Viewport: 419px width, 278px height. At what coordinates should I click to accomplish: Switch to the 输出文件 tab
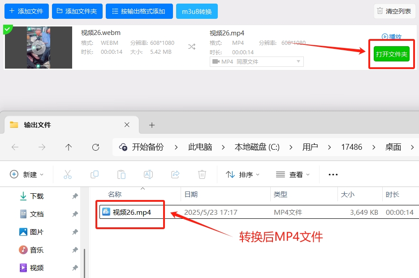click(36, 125)
